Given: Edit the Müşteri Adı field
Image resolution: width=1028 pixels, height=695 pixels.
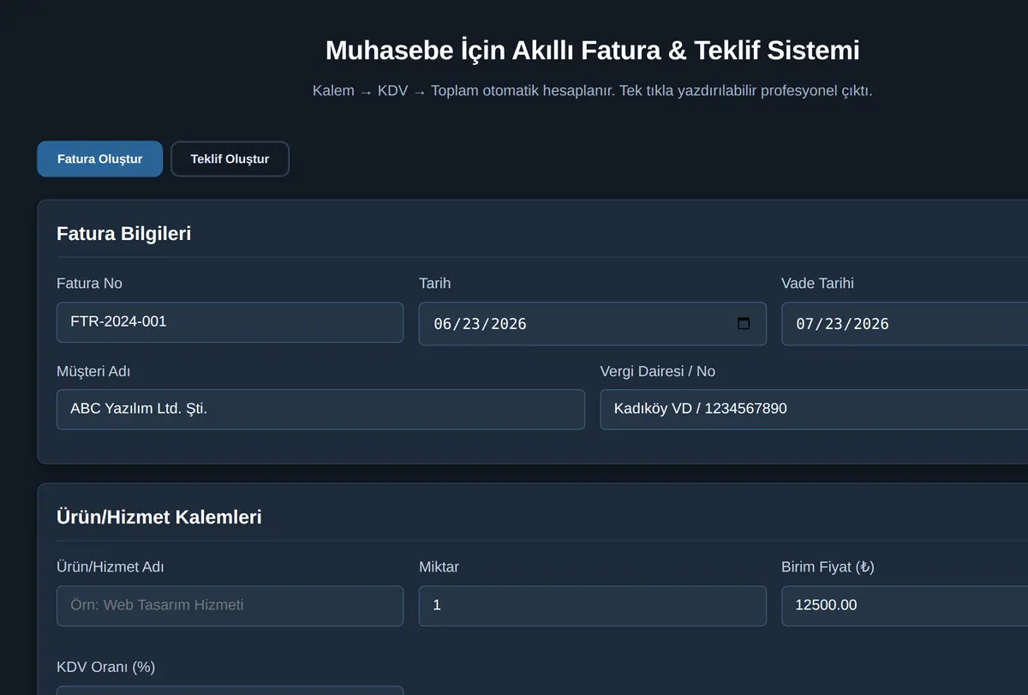Looking at the screenshot, I should tap(320, 410).
